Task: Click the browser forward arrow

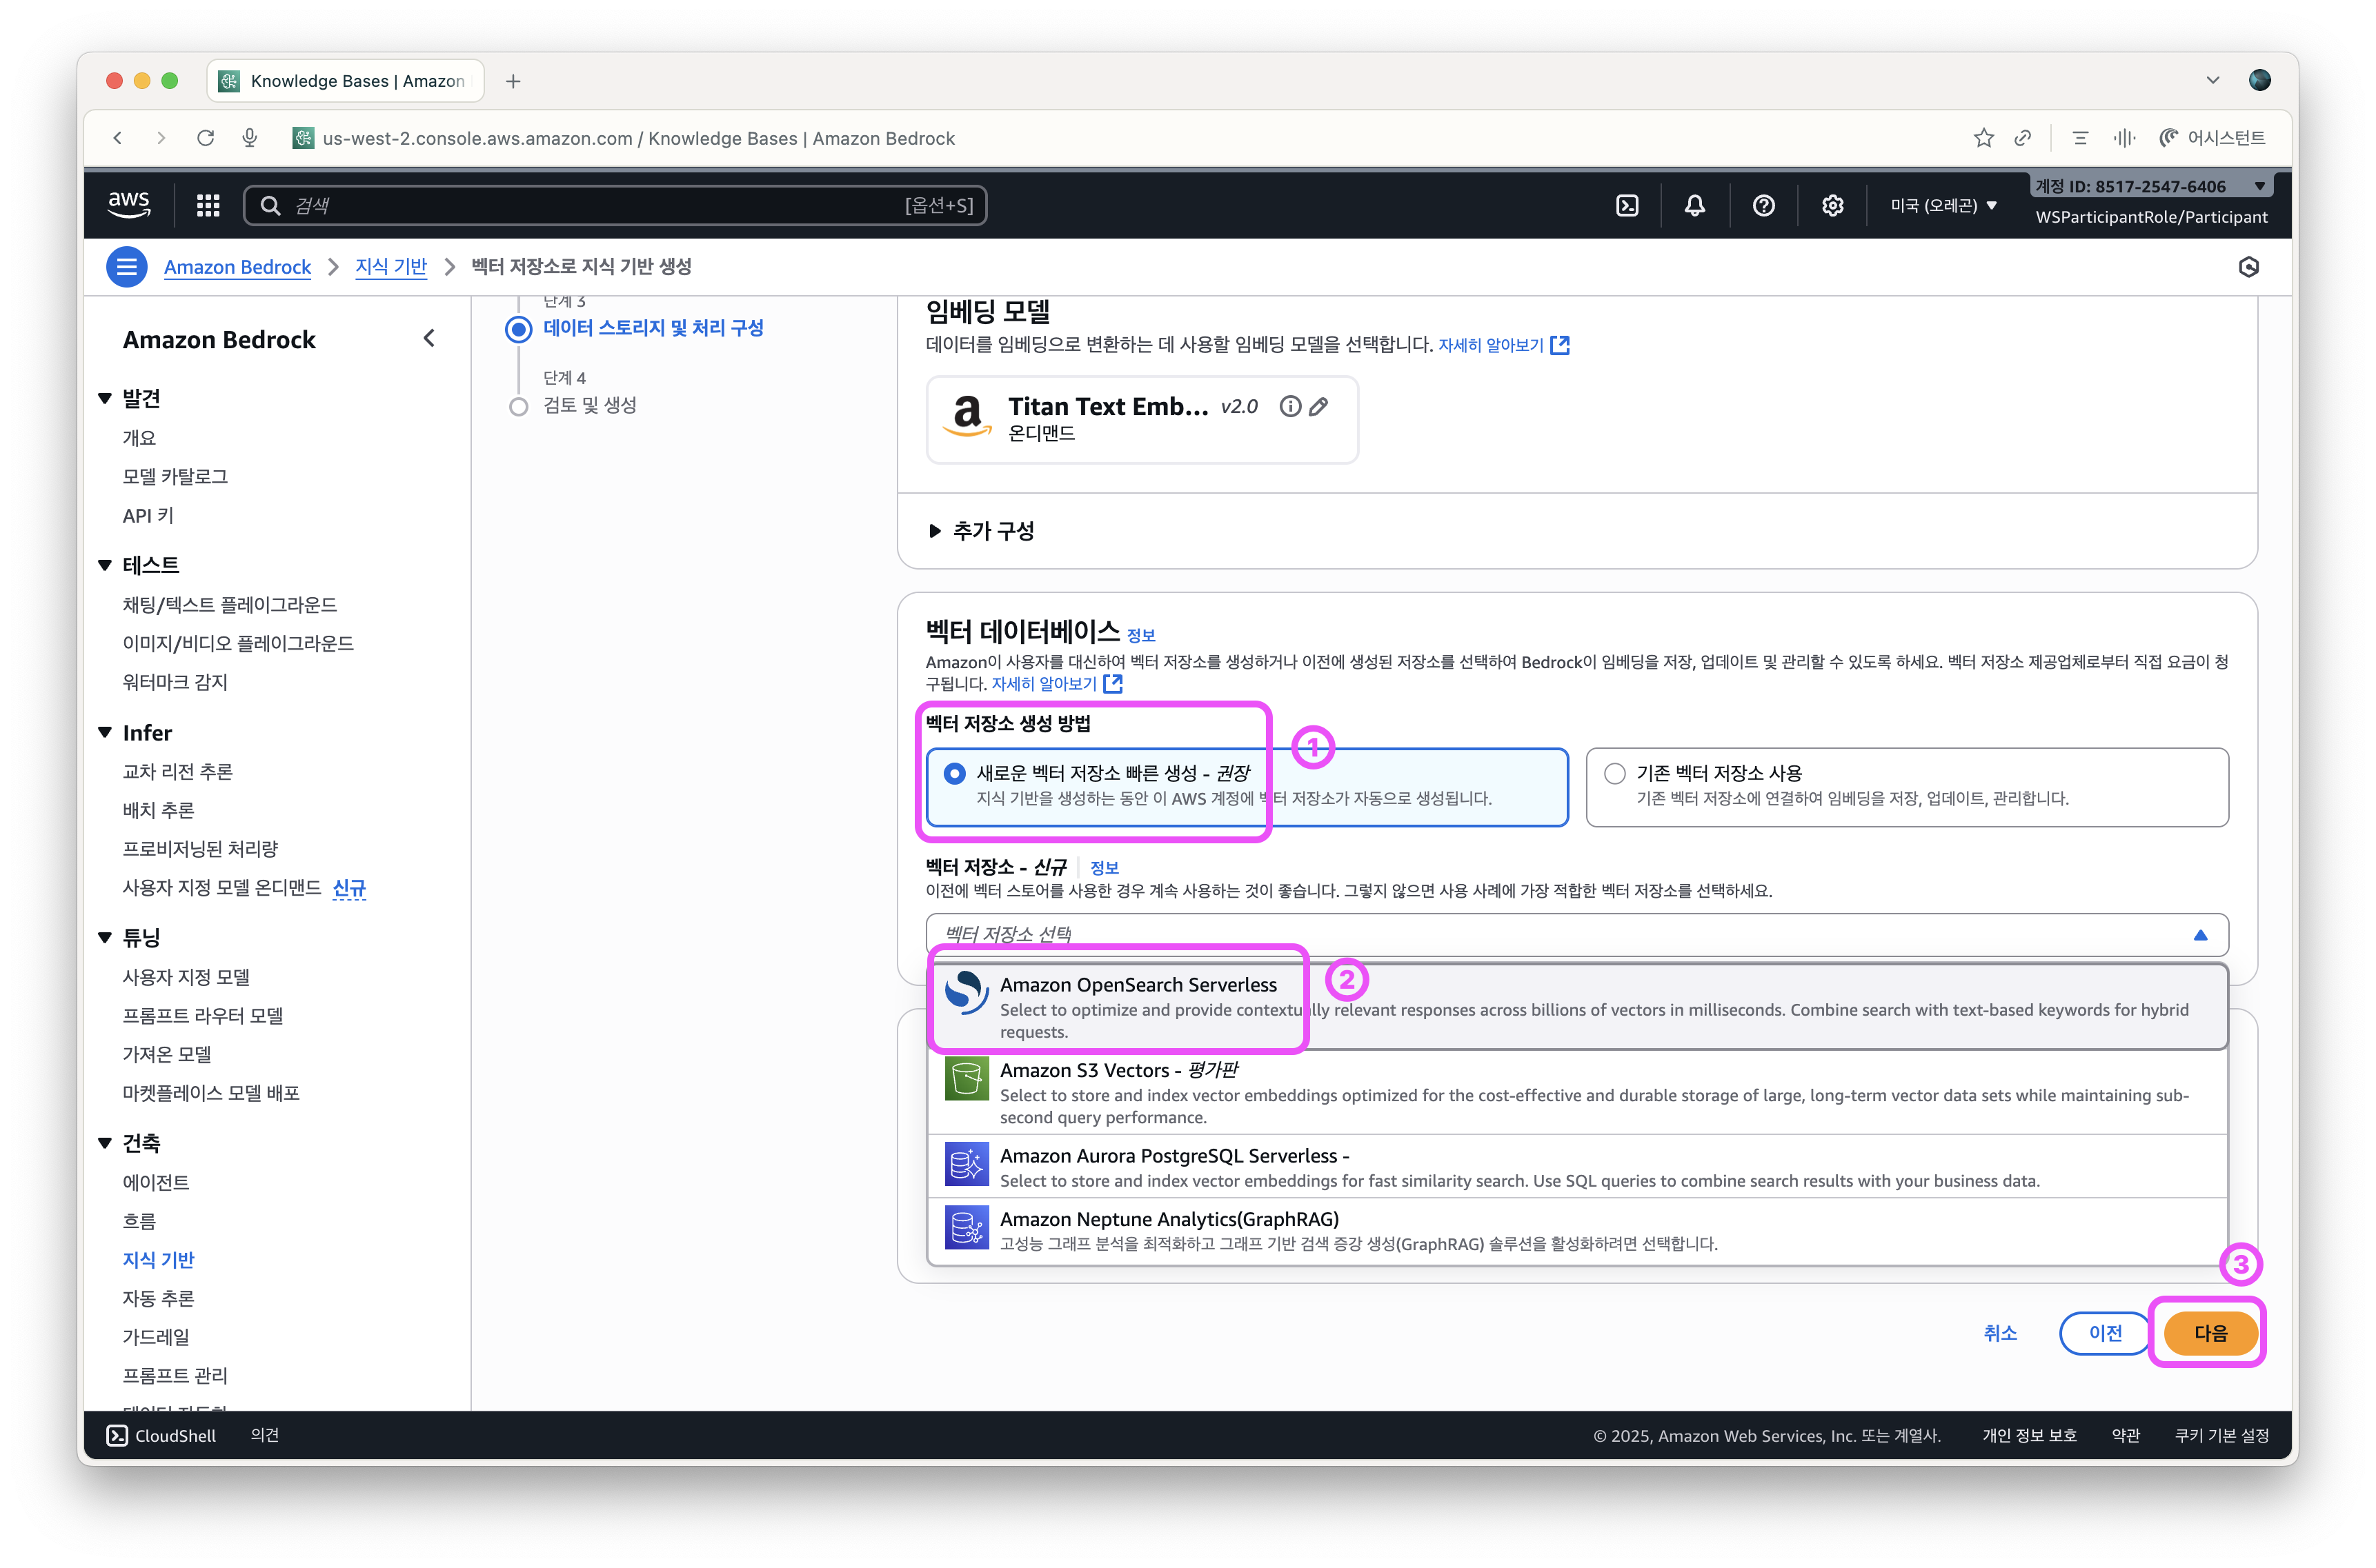Action: pos(161,138)
